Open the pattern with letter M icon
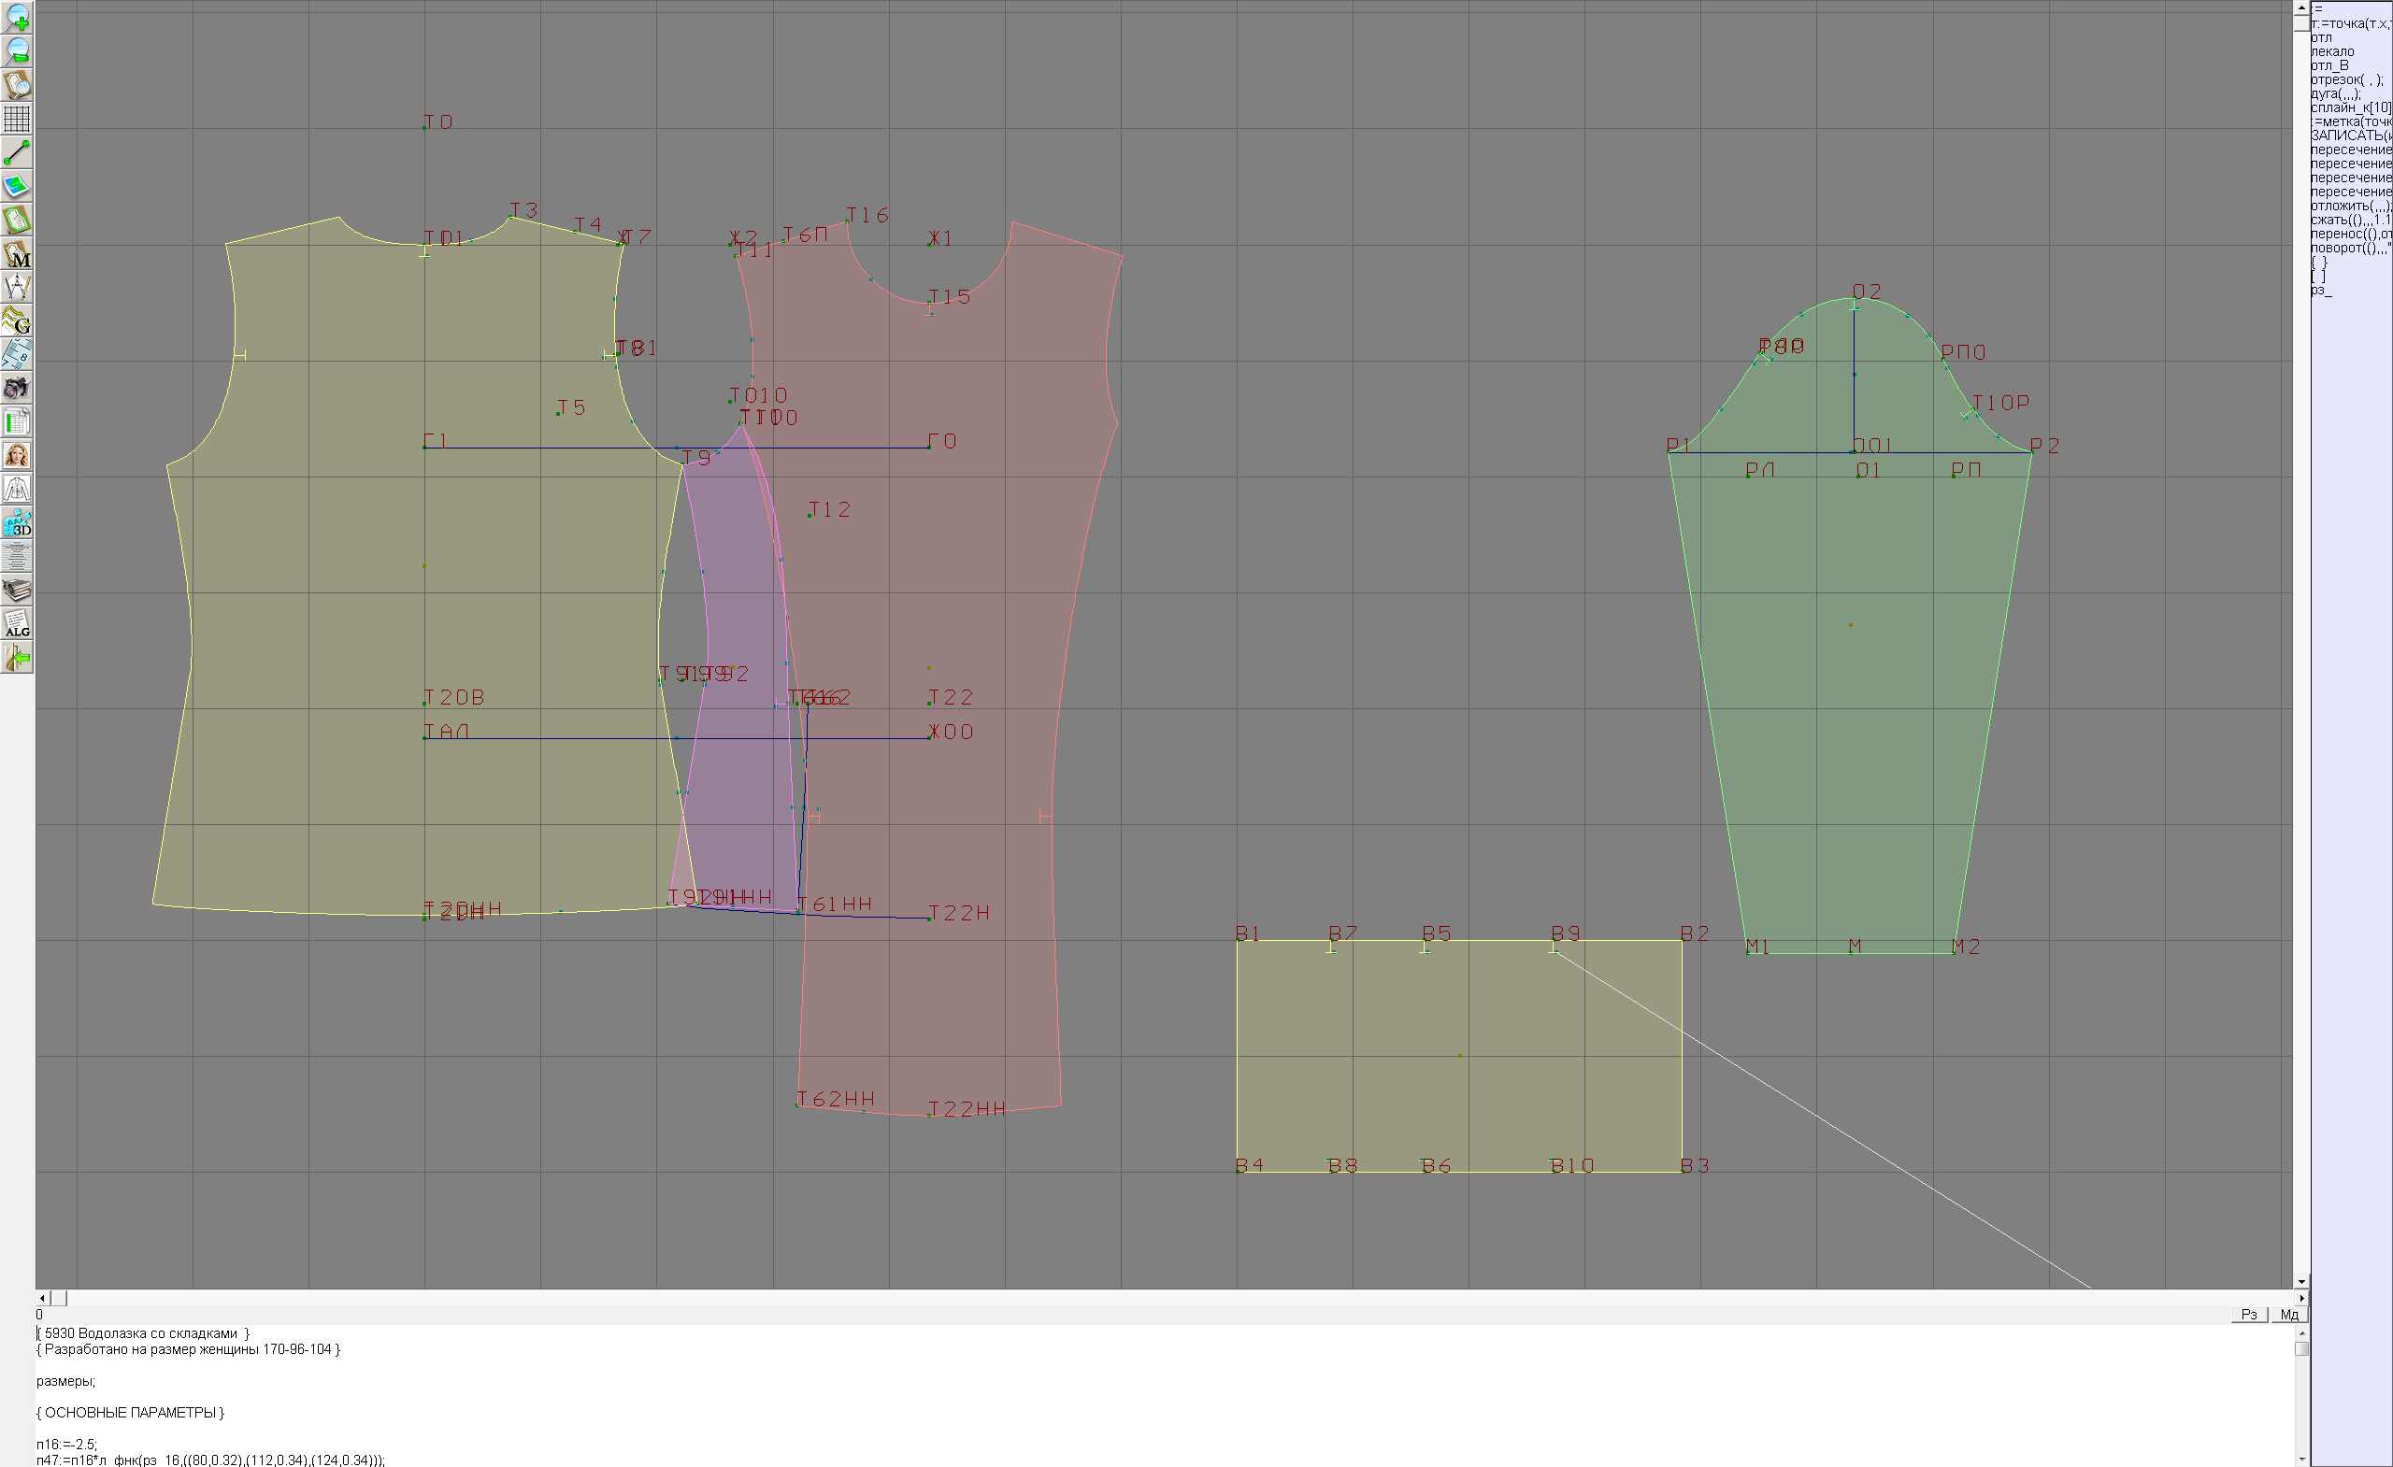 click(x=17, y=253)
